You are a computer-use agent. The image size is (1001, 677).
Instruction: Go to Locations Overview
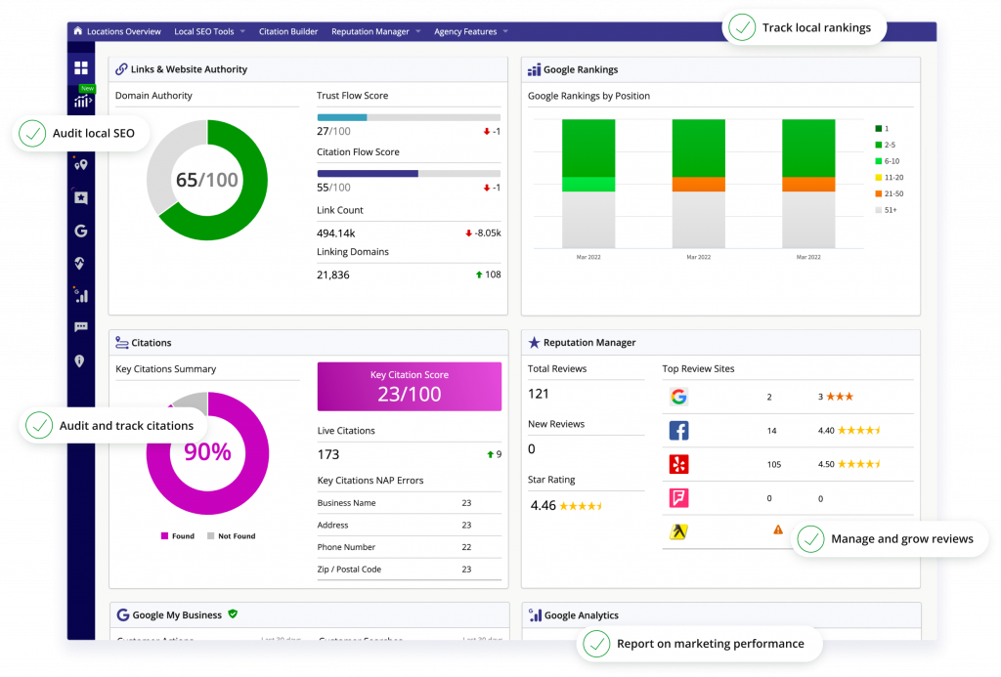(123, 31)
